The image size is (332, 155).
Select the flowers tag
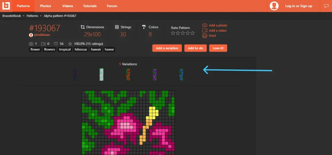[50, 49]
